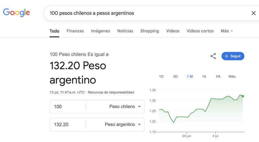Go to the Noticias tab
Image resolution: width=259 pixels, height=142 pixels.
[x=125, y=31]
